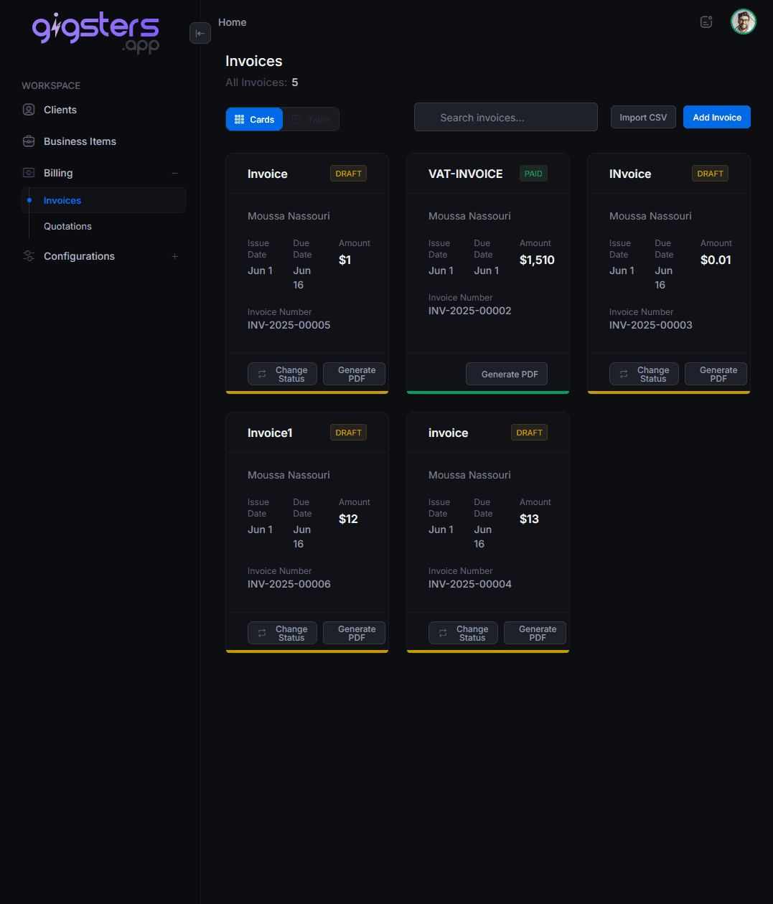The height and width of the screenshot is (904, 773).
Task: Generate PDF for INV-2025-00005
Action: (354, 374)
